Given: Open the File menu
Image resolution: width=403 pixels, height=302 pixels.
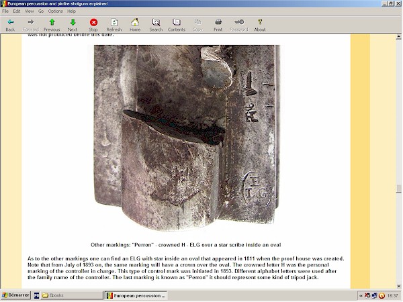Looking at the screenshot, I should [5, 11].
